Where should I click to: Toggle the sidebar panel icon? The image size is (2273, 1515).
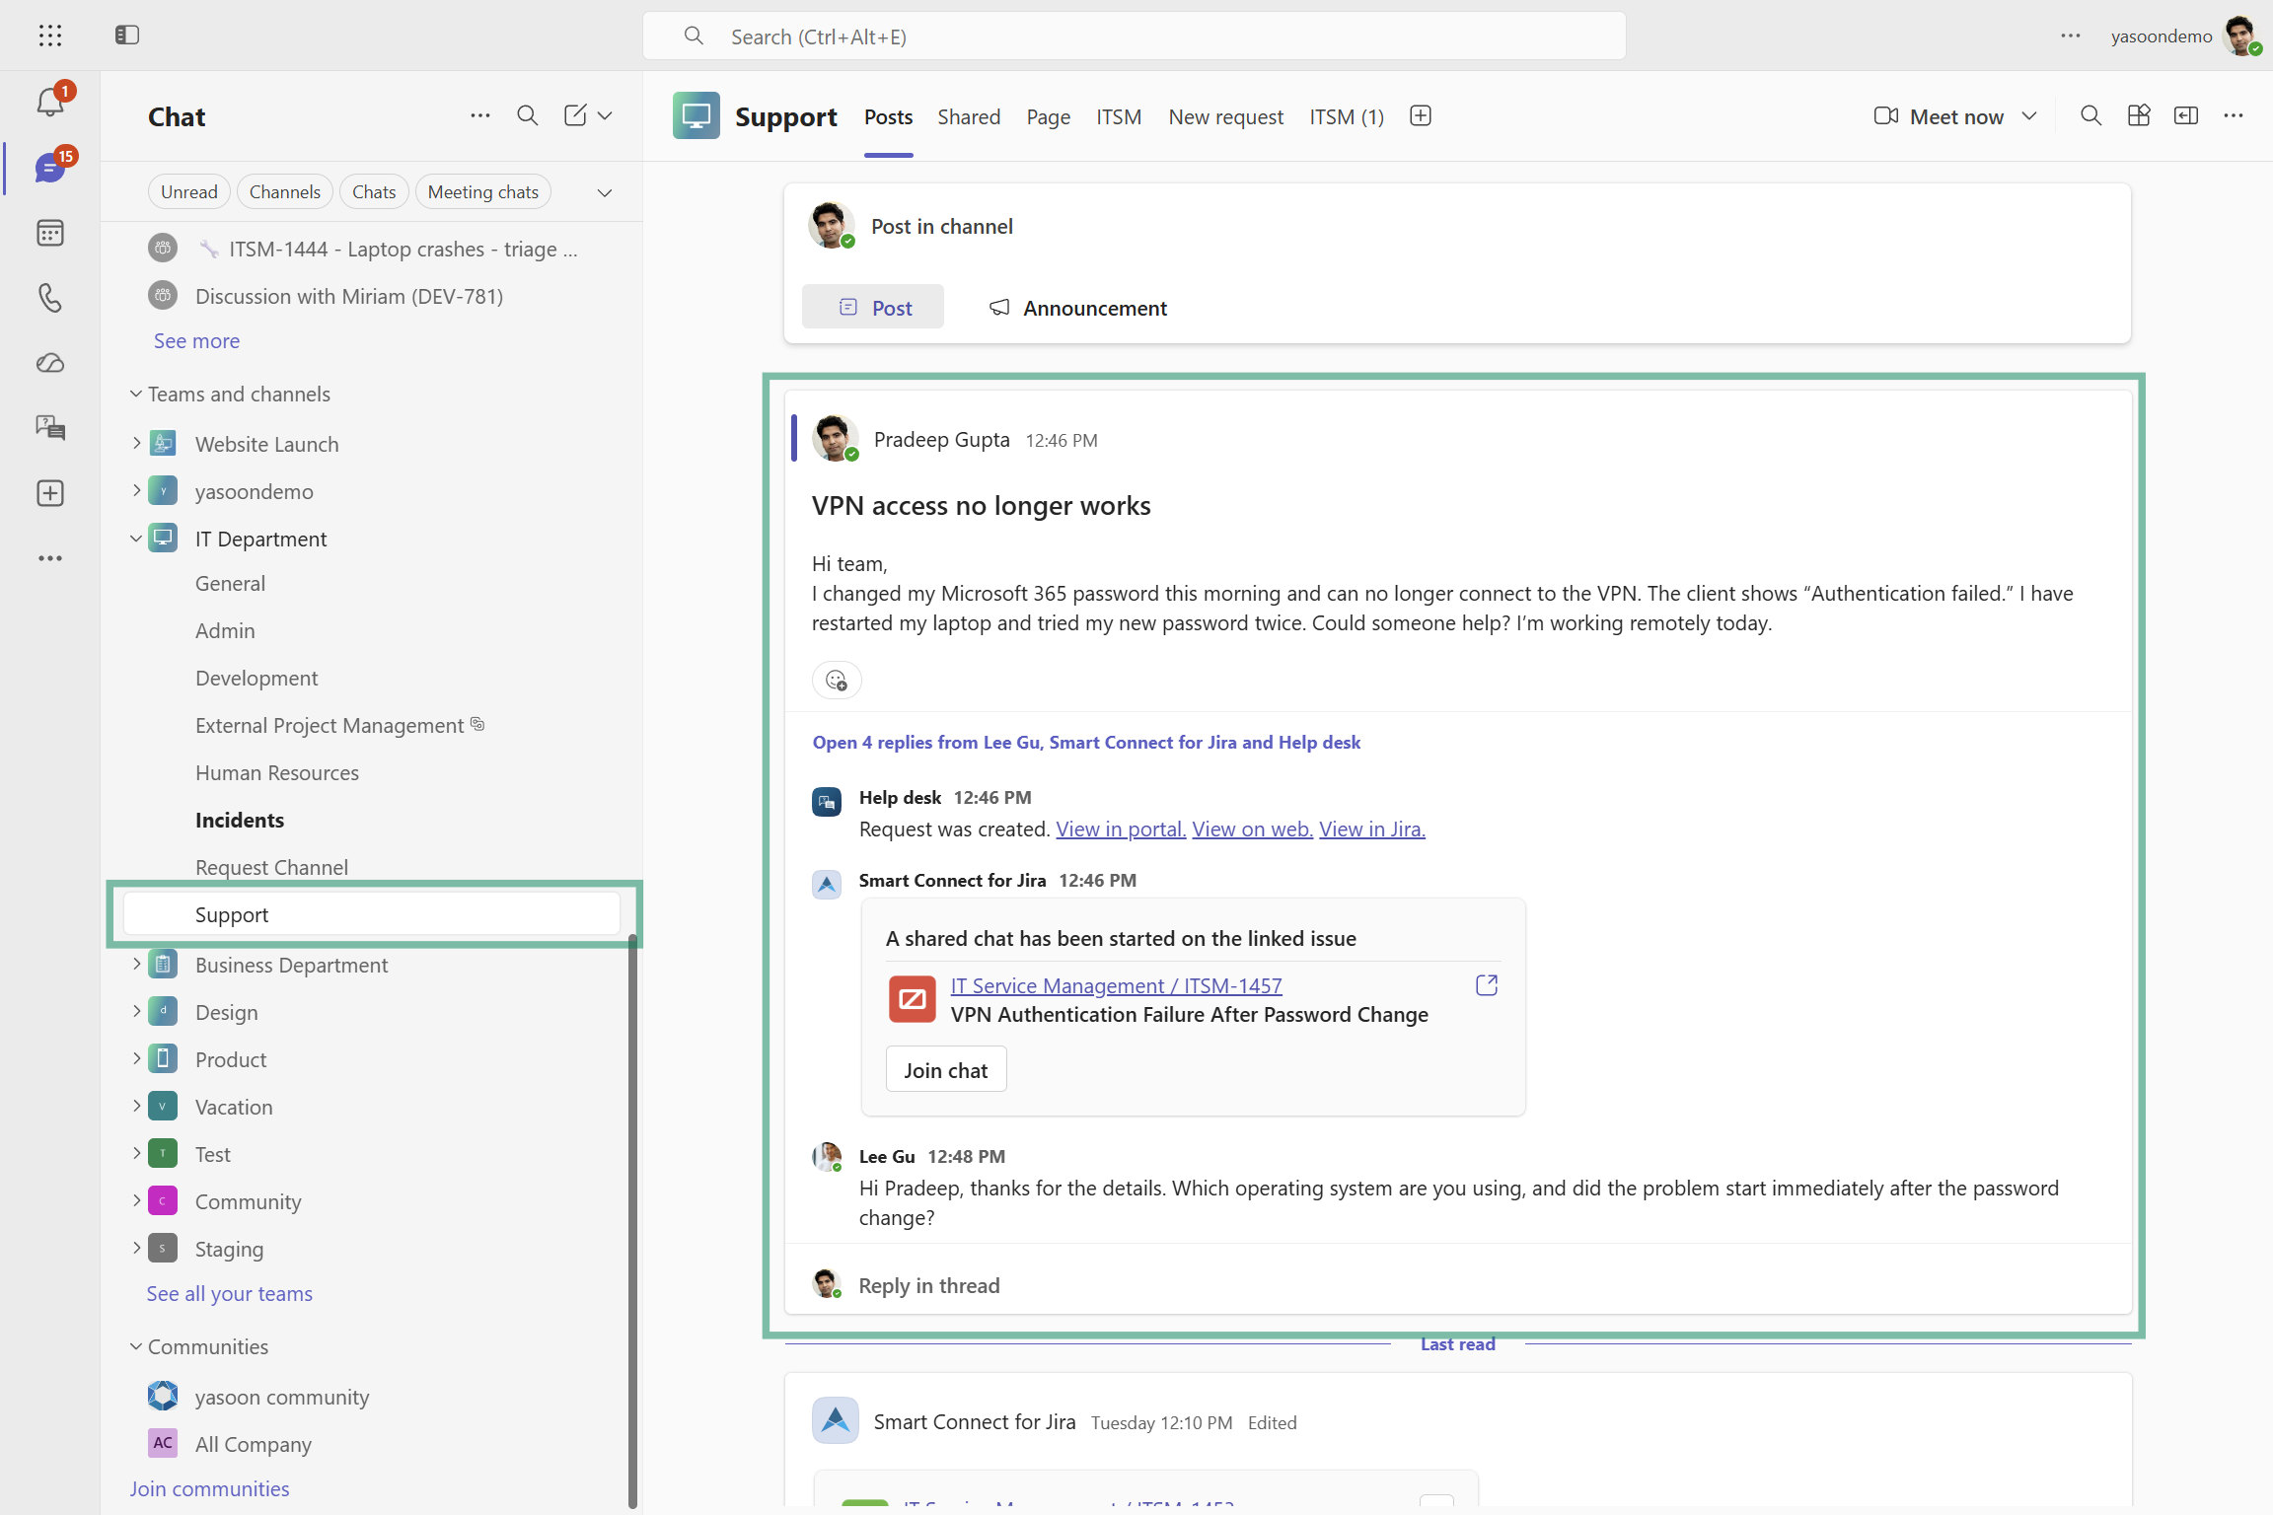[x=127, y=36]
